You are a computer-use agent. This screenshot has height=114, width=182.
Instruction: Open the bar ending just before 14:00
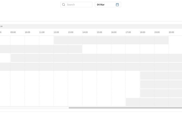(x=41, y=49)
